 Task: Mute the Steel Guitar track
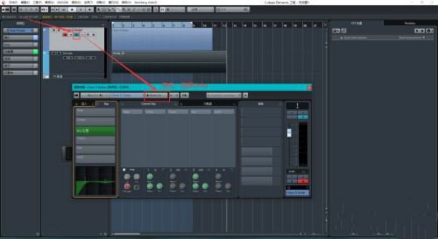click(54, 30)
